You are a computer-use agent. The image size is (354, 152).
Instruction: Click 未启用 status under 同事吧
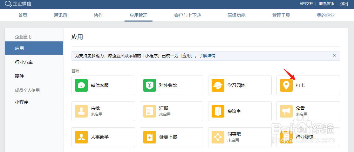[233, 140]
